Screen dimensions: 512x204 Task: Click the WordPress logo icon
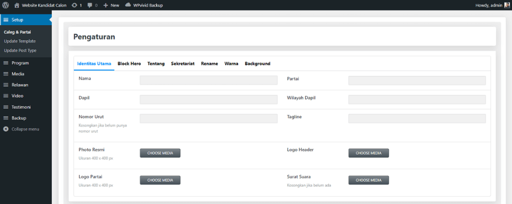(6, 5)
